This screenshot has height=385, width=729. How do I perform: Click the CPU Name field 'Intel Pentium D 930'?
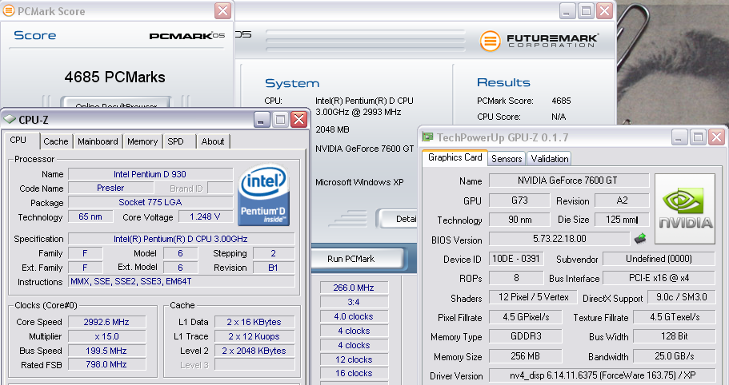[150, 174]
